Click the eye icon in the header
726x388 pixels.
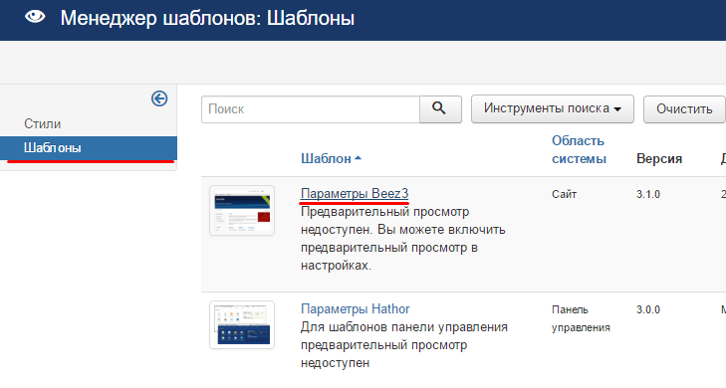pyautogui.click(x=35, y=17)
